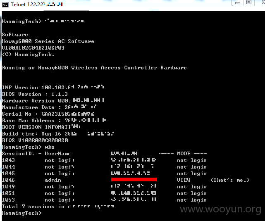Screen dimensions: 265x221
Task: Click session ID 1045
Action: click(x=8, y=173)
